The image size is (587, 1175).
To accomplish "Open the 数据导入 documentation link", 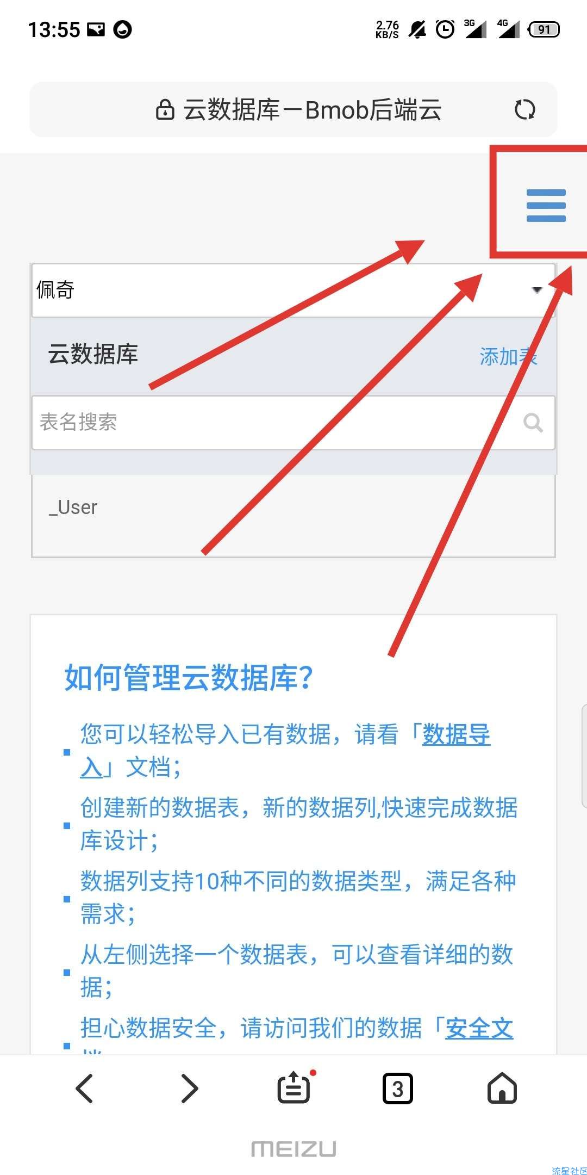I will [285, 751].
